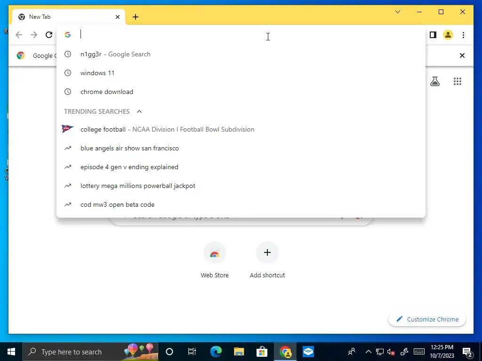This screenshot has width=482, height=361.
Task: Click the Add shortcut tile
Action: [x=267, y=260]
